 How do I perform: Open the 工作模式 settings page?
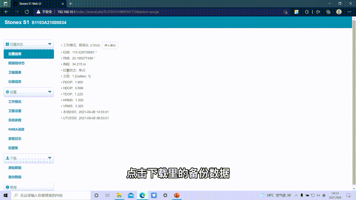pos(15,102)
